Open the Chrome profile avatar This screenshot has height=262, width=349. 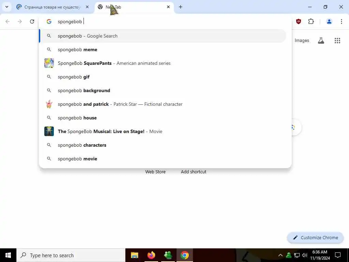pos(329,21)
